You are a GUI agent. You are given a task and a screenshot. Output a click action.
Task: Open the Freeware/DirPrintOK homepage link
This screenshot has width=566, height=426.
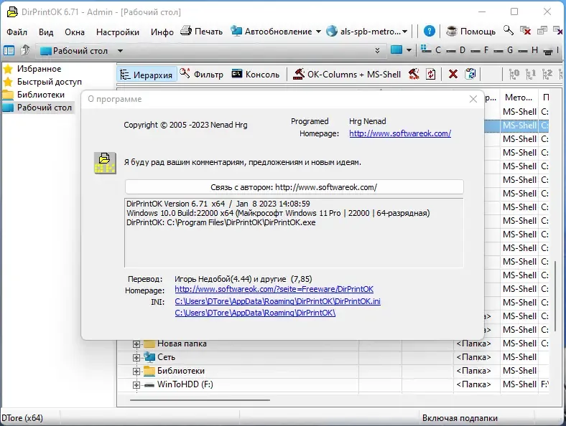click(274, 289)
